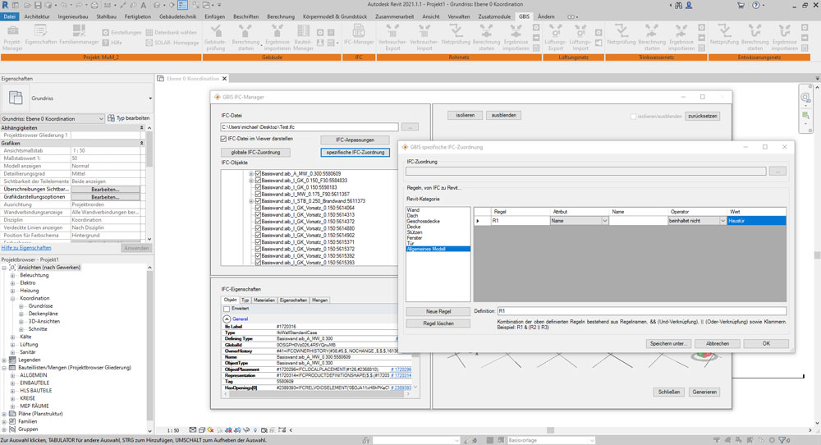The image size is (821, 445).
Task: Click the 'globale IFC-Zuordnung' button
Action: tap(255, 153)
